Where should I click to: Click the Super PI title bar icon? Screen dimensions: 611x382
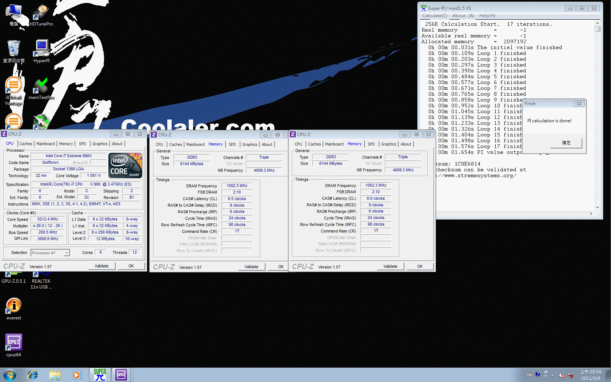pos(423,8)
